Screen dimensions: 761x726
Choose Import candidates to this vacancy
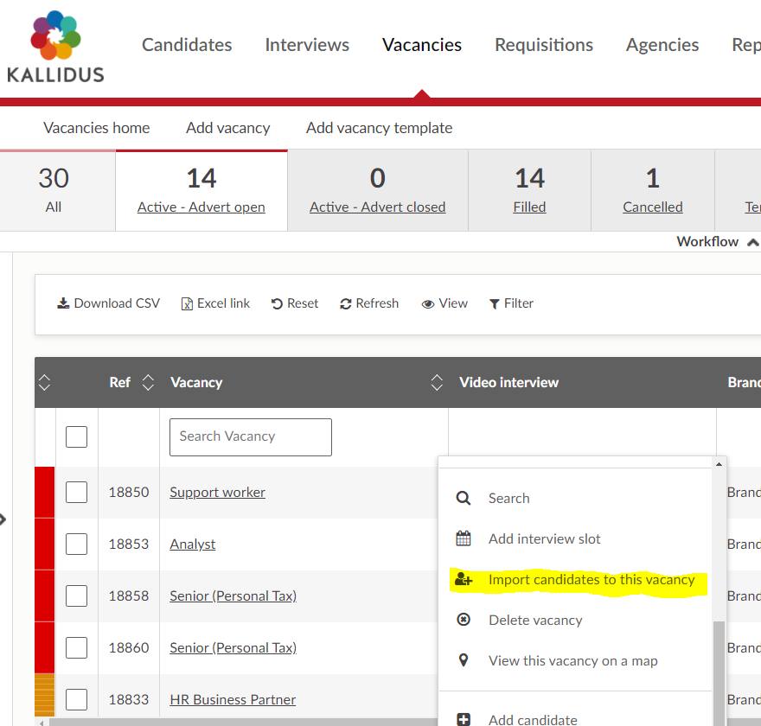point(591,579)
